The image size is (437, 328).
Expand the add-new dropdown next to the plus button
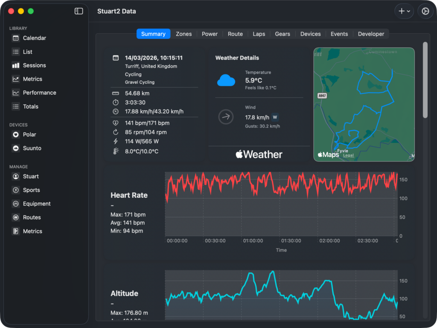(408, 11)
